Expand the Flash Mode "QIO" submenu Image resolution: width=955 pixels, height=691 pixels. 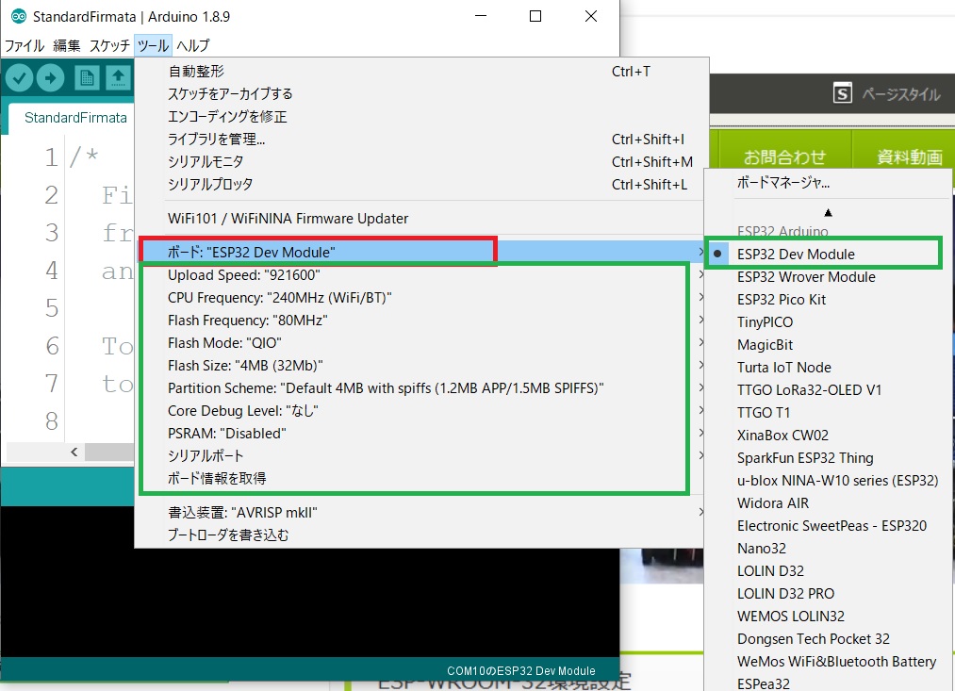coord(421,343)
